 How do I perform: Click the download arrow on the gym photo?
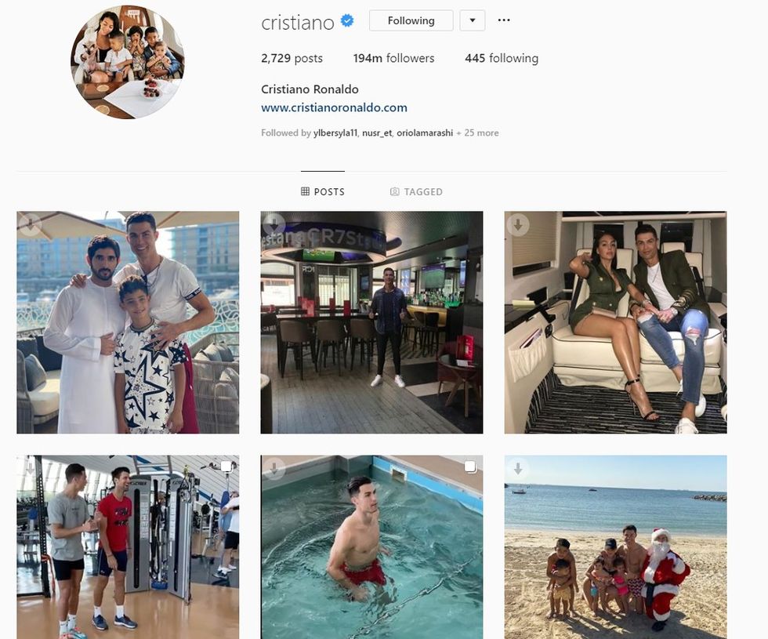(x=30, y=469)
